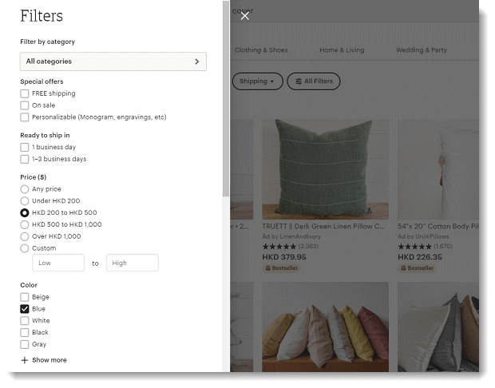Click the Ad by UnikPillows shop text
Viewport: 495px width, 388px height.
[x=423, y=236]
